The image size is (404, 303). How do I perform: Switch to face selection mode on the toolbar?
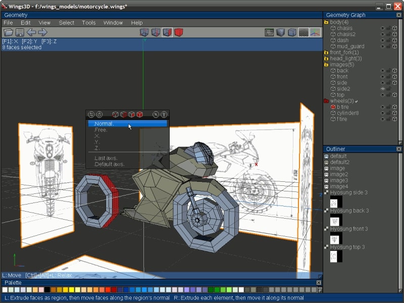click(165, 32)
